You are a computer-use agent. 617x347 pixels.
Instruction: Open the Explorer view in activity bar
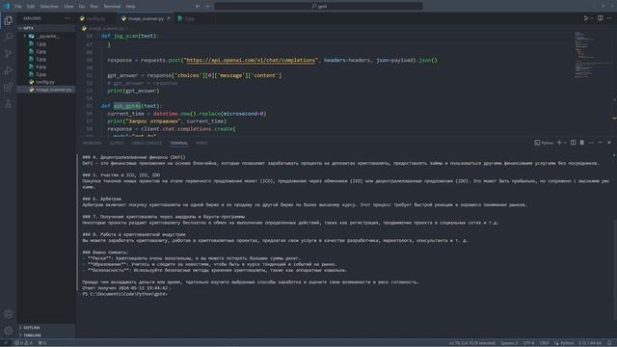coord(9,20)
